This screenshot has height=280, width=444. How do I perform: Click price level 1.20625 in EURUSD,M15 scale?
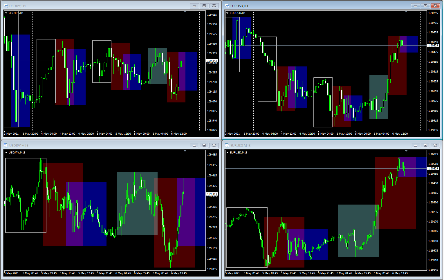point(433,154)
